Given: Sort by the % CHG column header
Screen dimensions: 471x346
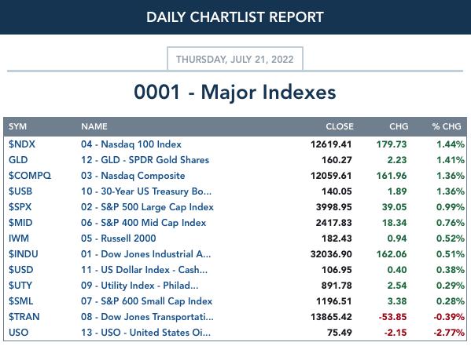Looking at the screenshot, I should (x=447, y=126).
